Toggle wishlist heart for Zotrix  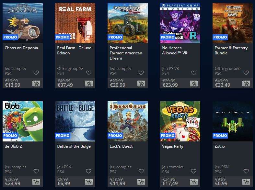246,171
